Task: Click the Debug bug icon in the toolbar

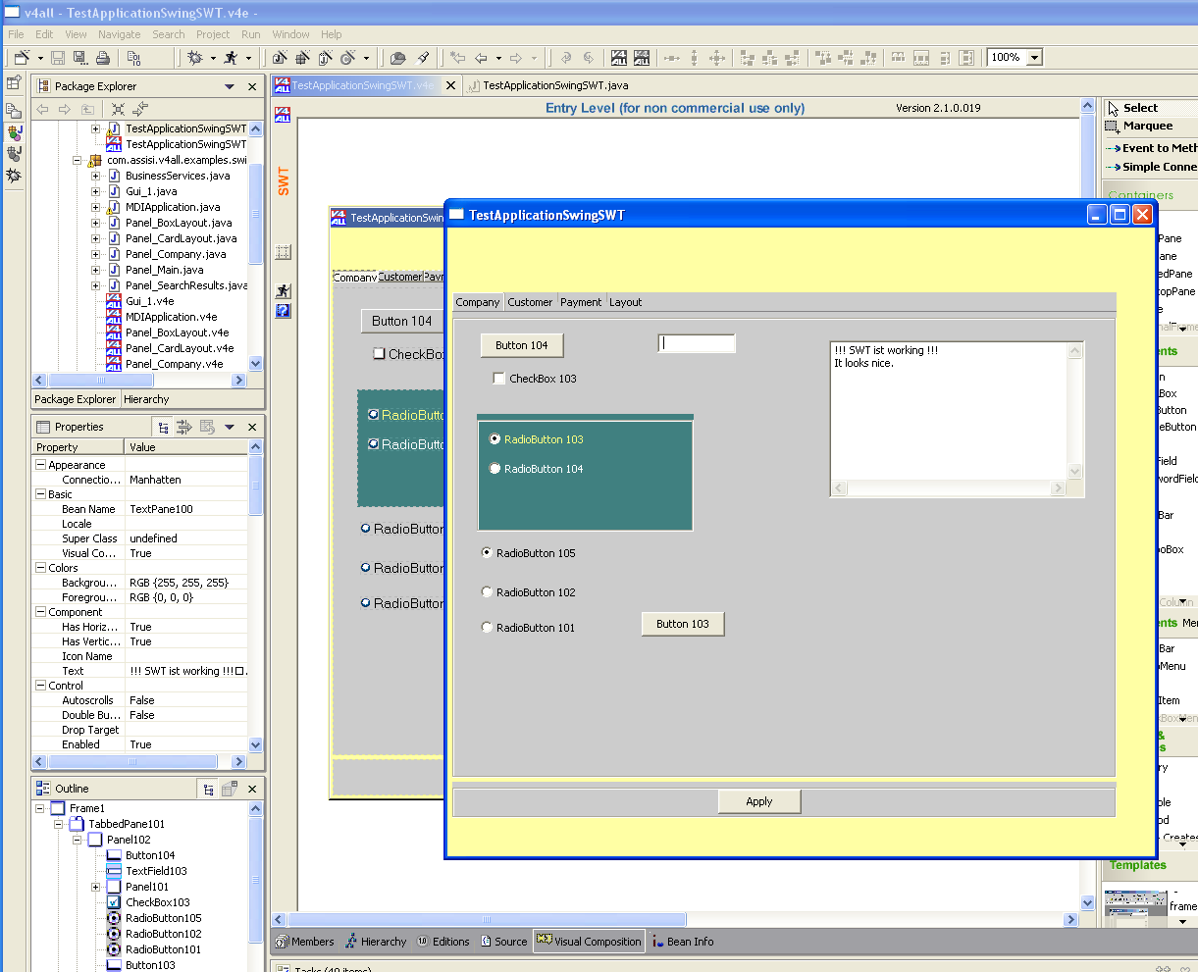Action: (195, 58)
